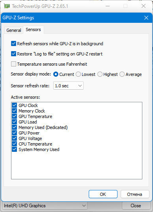This screenshot has height=212, width=153.
Task: Expand the Intel(R) UHD Graphics GPU selector
Action: point(45,206)
